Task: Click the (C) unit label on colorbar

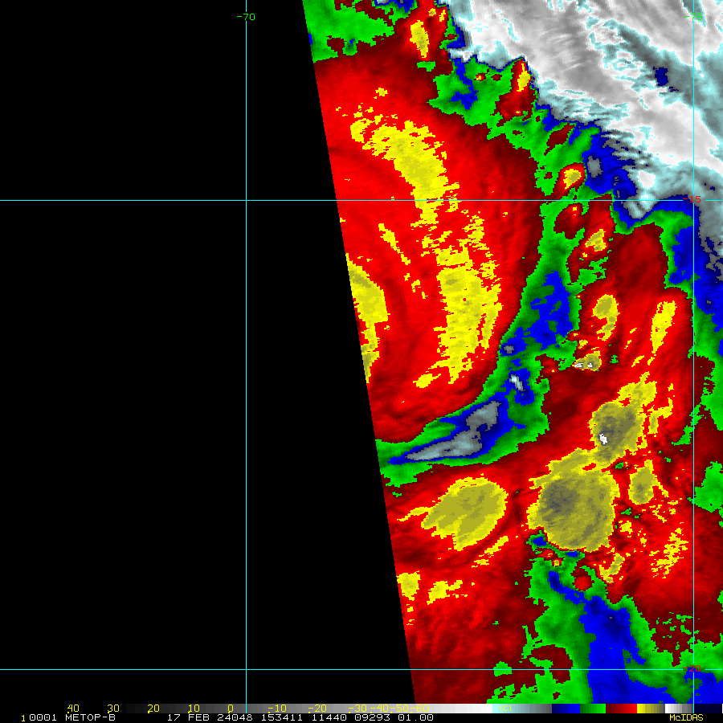Action: [x=505, y=709]
